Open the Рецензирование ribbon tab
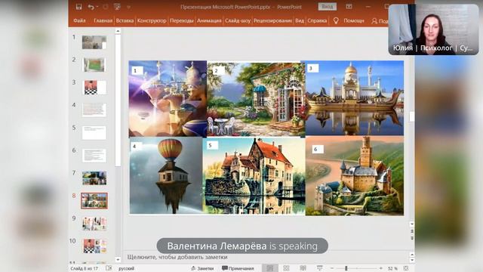 click(x=272, y=20)
